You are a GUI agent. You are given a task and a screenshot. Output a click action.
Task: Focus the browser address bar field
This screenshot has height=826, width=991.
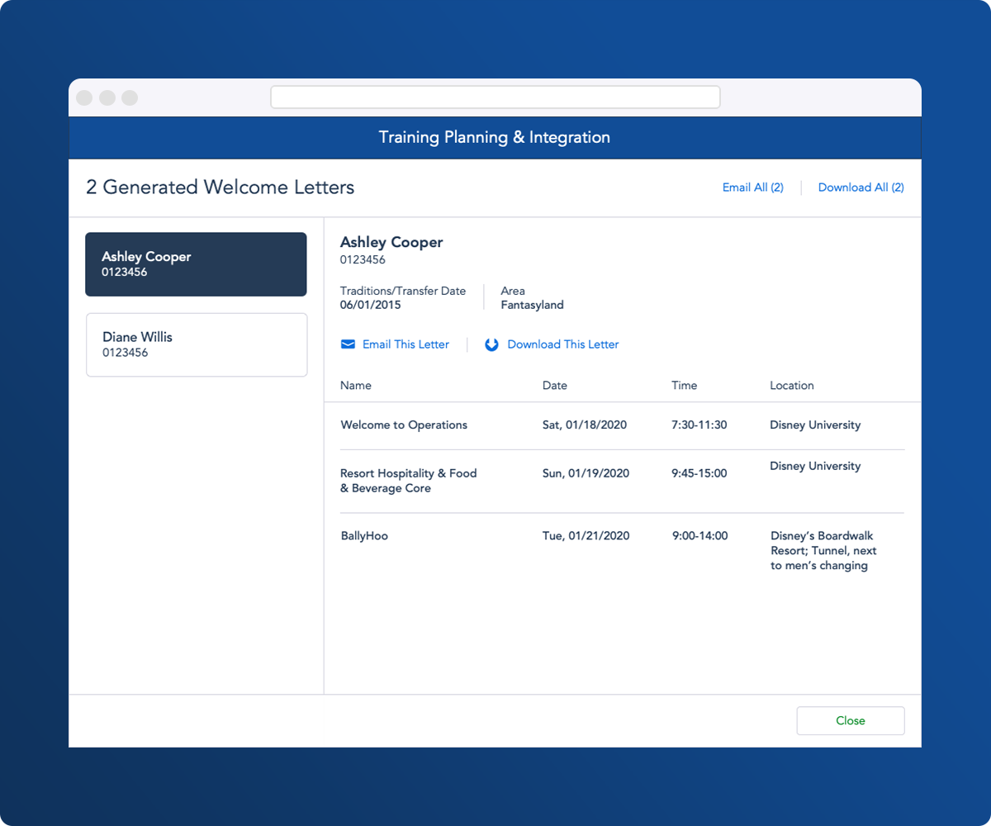pos(495,97)
